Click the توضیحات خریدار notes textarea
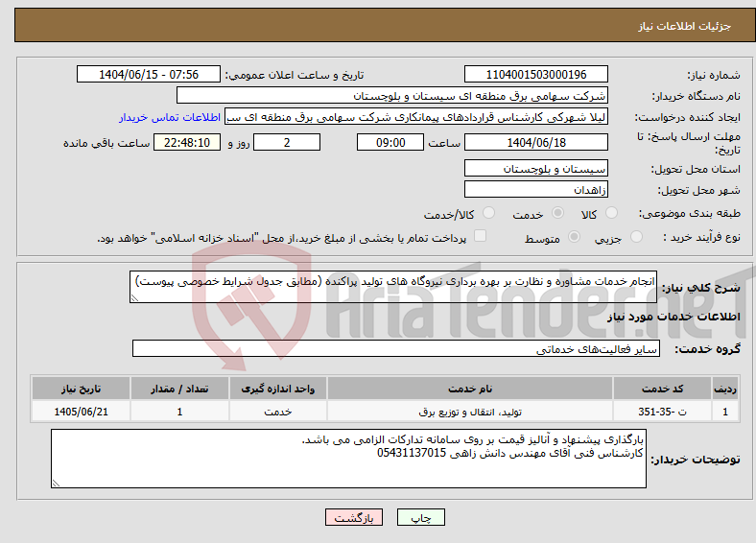The width and height of the screenshot is (756, 543). (348, 459)
